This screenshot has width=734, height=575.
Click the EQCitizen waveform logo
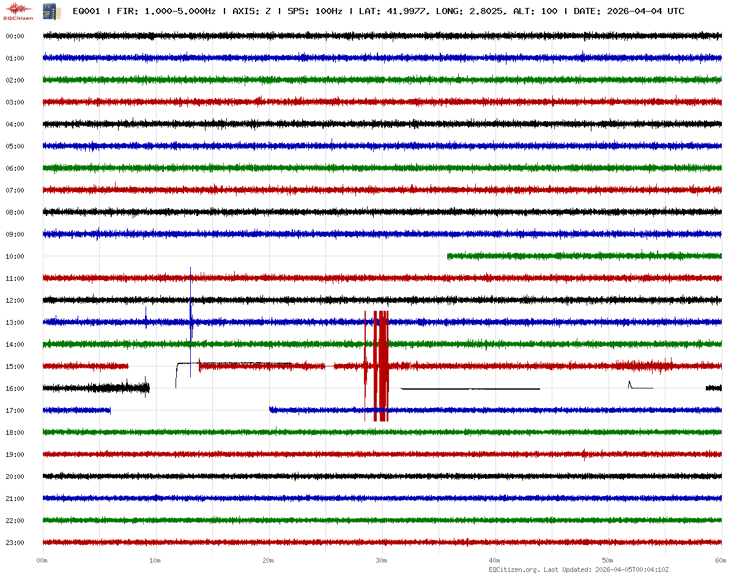coord(17,10)
